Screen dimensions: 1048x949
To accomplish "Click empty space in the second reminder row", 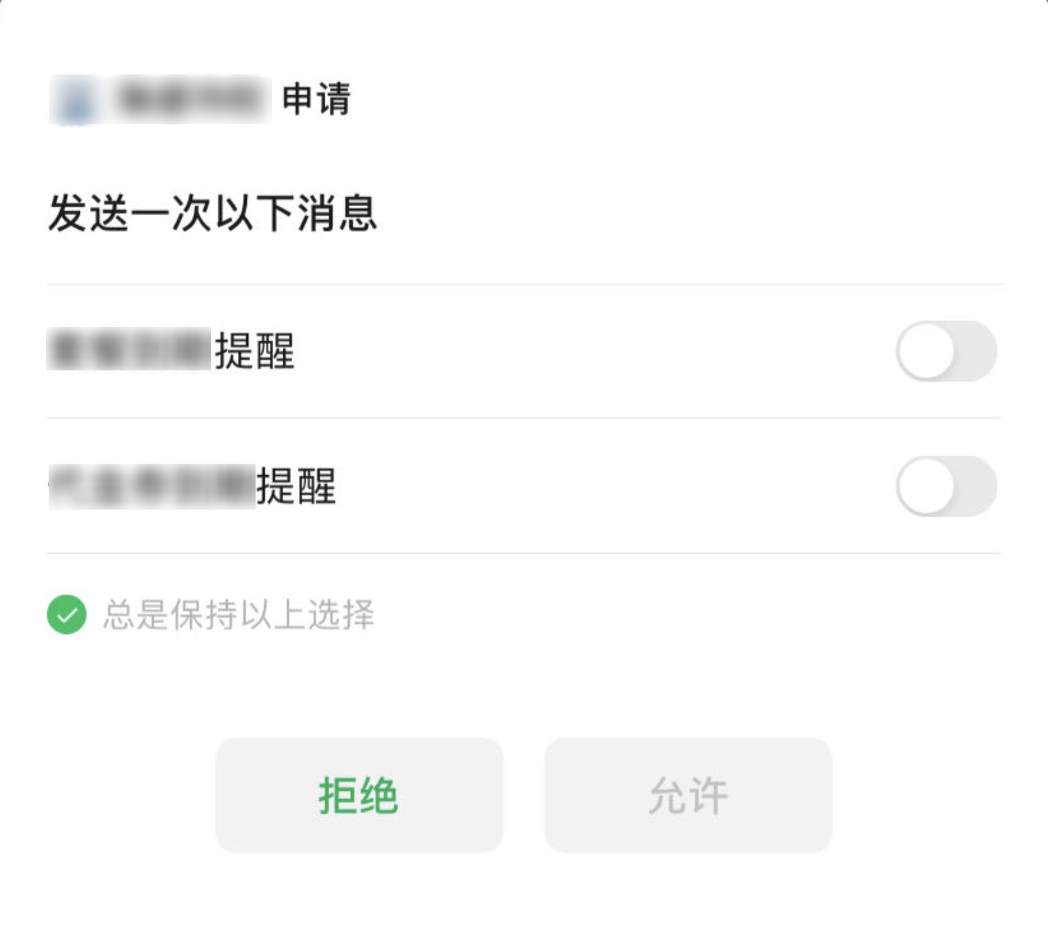I will pyautogui.click(x=615, y=486).
